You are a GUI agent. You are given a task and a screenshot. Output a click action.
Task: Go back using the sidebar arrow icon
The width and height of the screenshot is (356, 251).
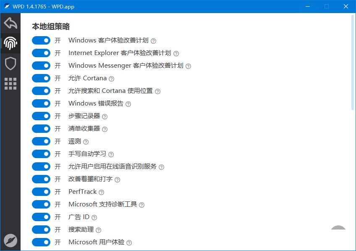point(10,23)
